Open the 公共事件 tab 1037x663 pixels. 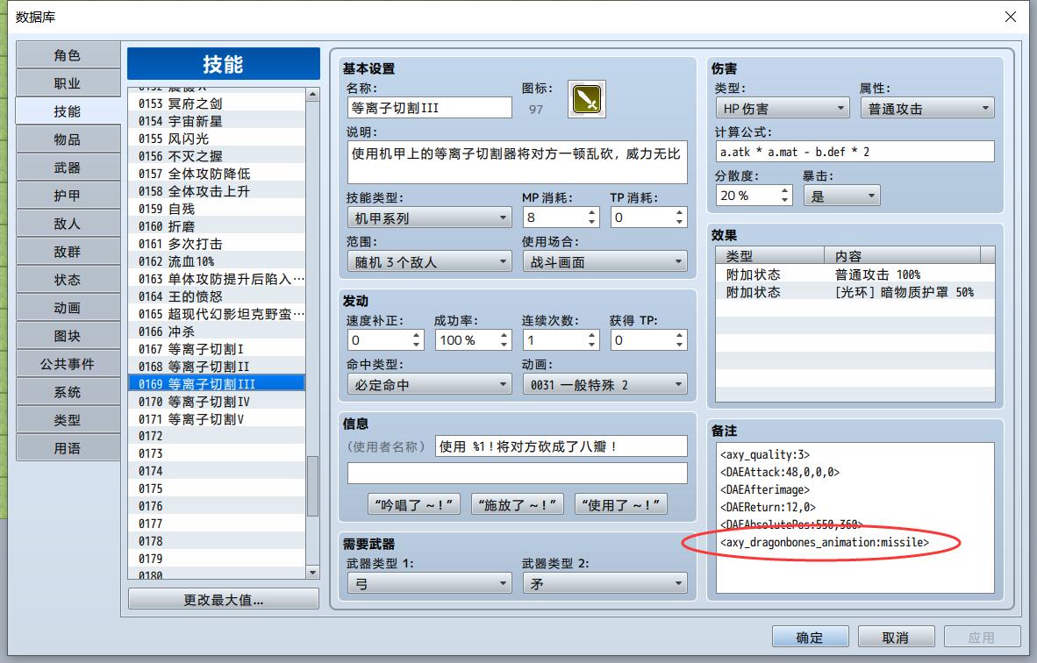[68, 364]
